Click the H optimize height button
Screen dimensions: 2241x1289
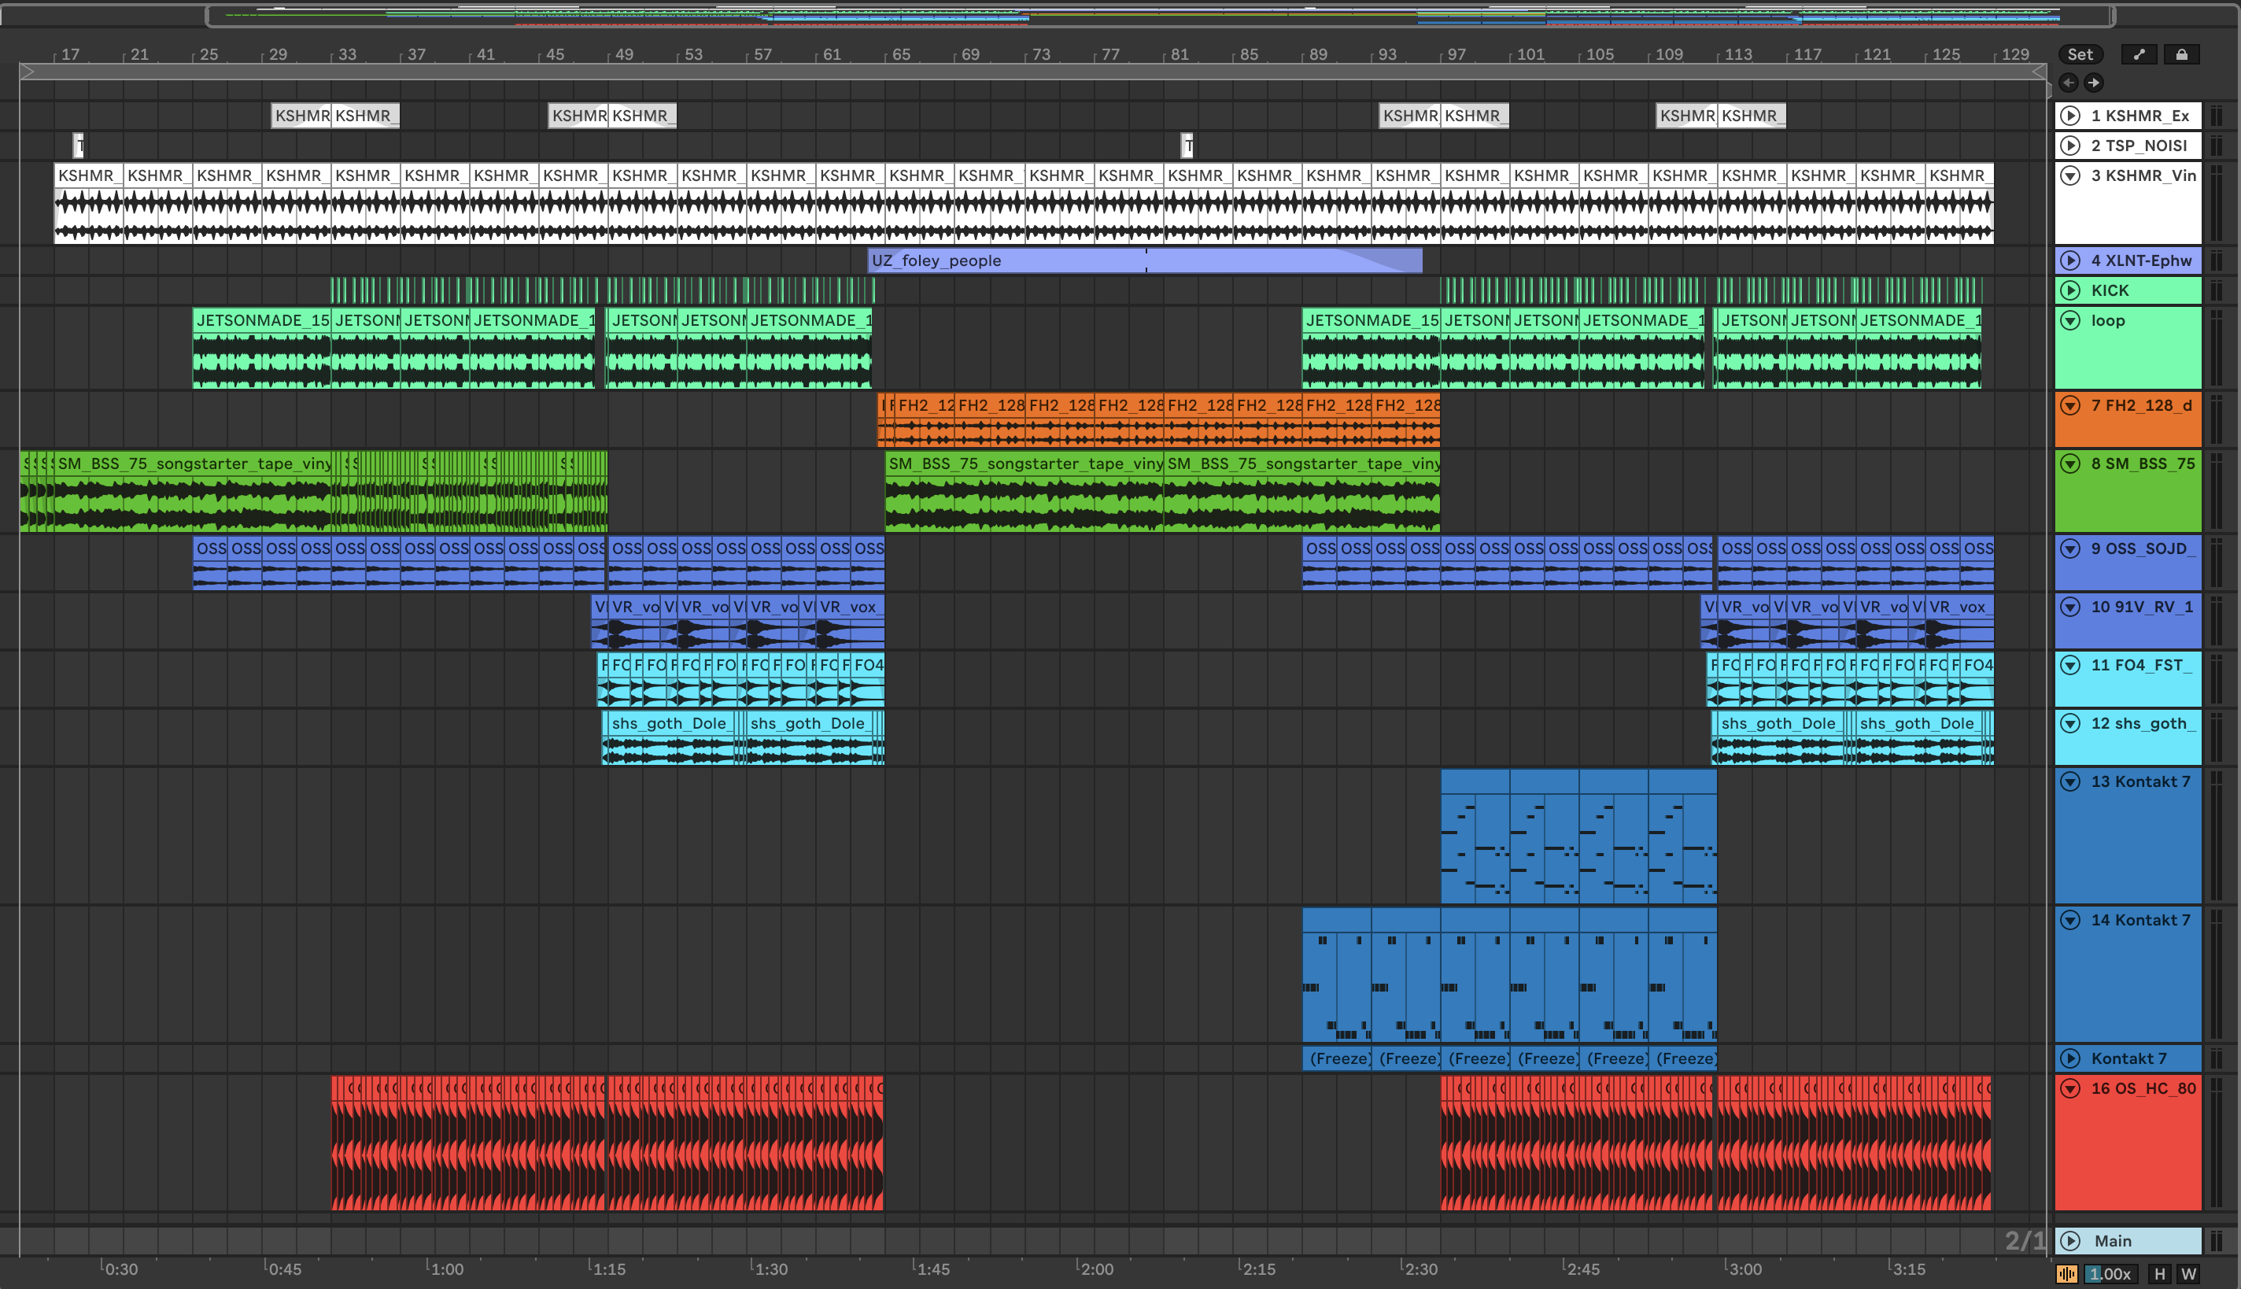tap(2160, 1273)
